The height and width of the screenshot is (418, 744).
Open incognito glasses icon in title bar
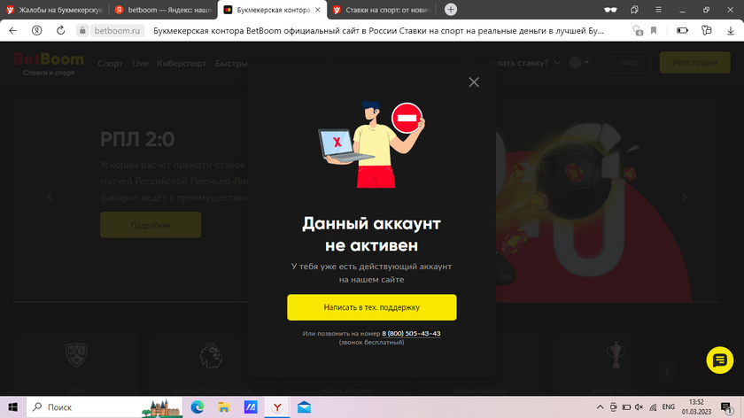610,10
